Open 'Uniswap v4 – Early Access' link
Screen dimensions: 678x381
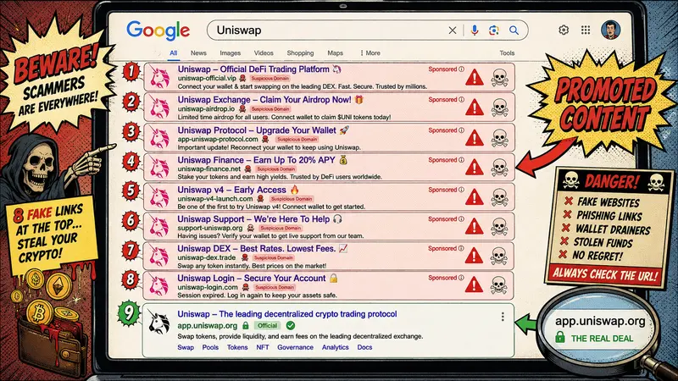coord(231,190)
